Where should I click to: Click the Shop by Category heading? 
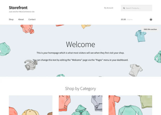(x=81, y=88)
